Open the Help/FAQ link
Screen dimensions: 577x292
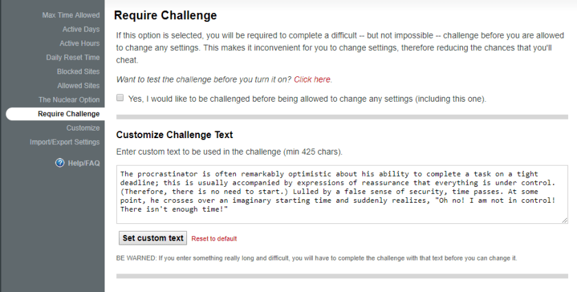(83, 163)
